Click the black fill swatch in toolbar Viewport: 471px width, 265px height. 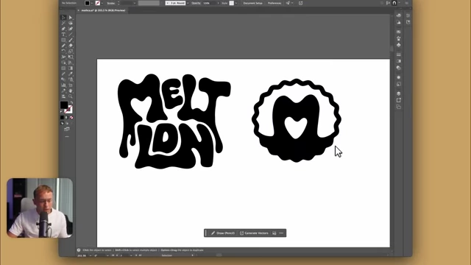pos(64,105)
